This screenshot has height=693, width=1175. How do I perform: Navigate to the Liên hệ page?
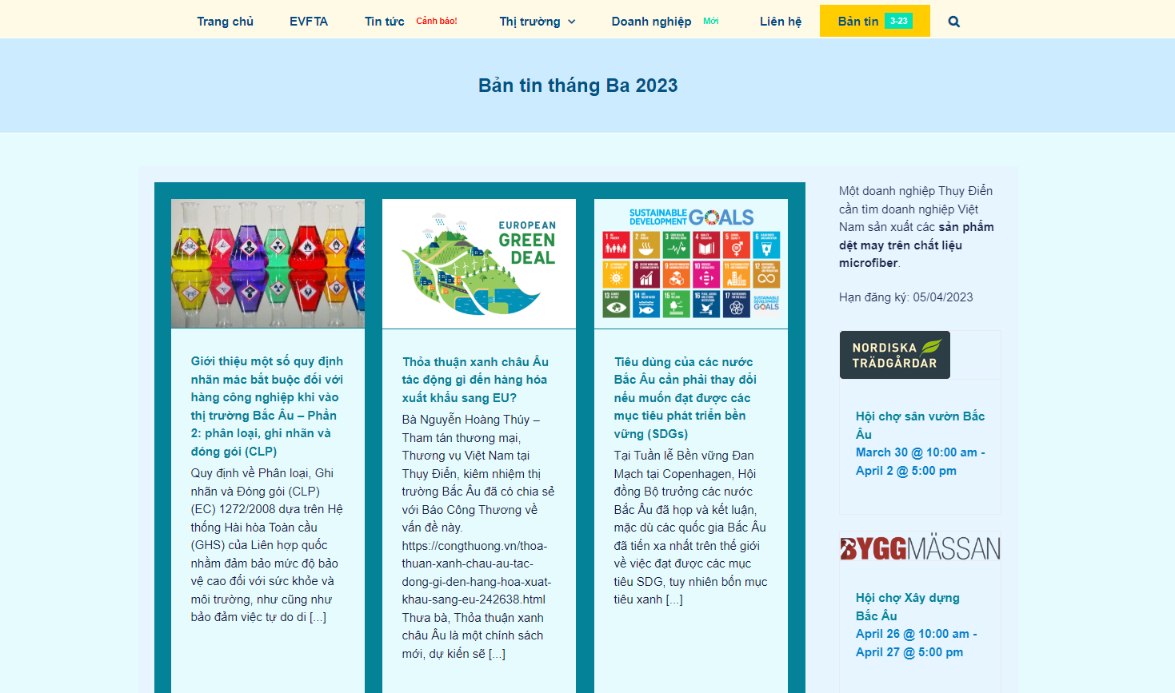780,22
